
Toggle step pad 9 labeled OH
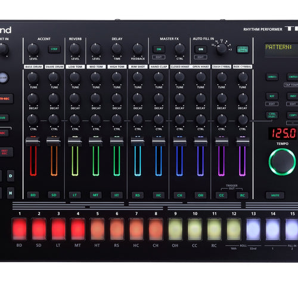point(175,229)
